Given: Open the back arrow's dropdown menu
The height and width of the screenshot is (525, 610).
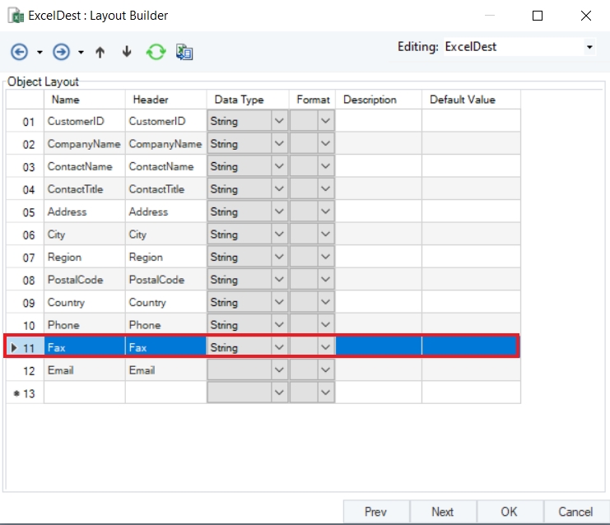Looking at the screenshot, I should pyautogui.click(x=40, y=53).
